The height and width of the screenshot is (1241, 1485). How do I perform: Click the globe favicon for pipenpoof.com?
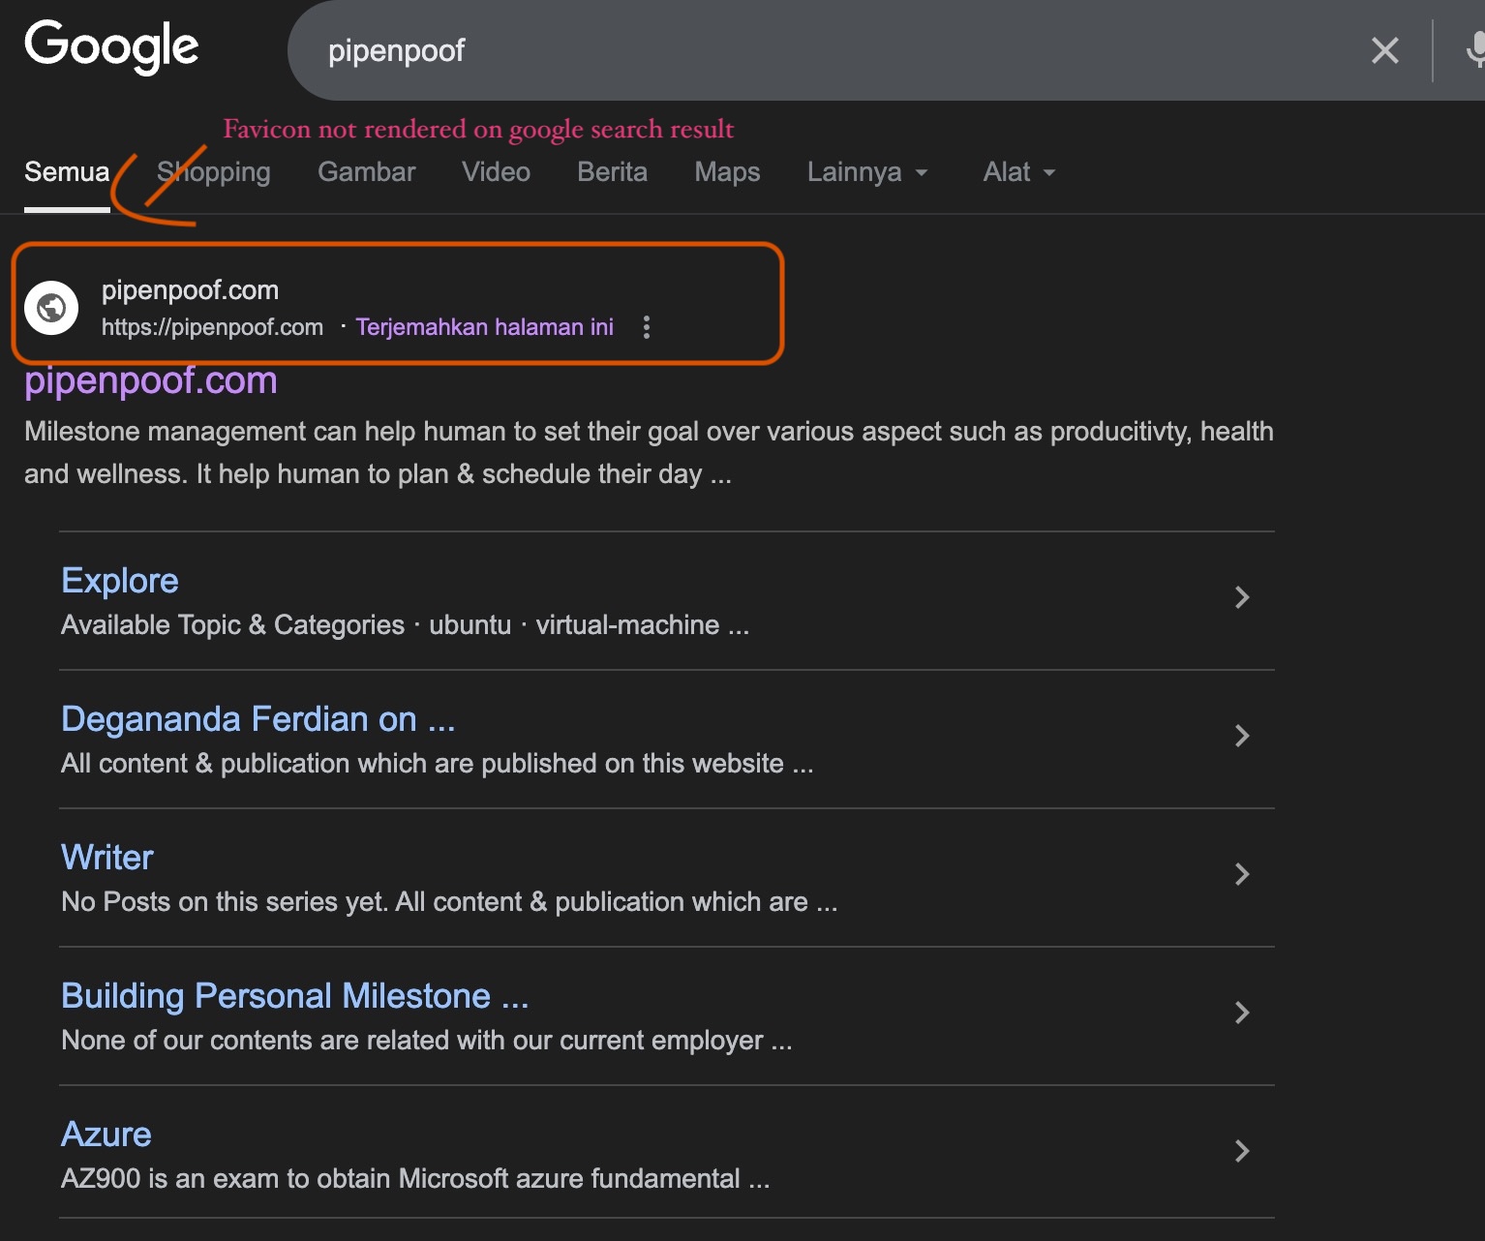pos(51,308)
